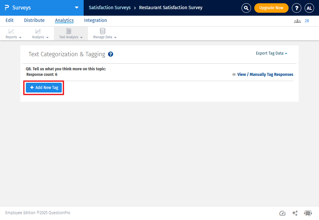Click the QuestionPro logo icon
319x220 pixels.
coord(7,8)
